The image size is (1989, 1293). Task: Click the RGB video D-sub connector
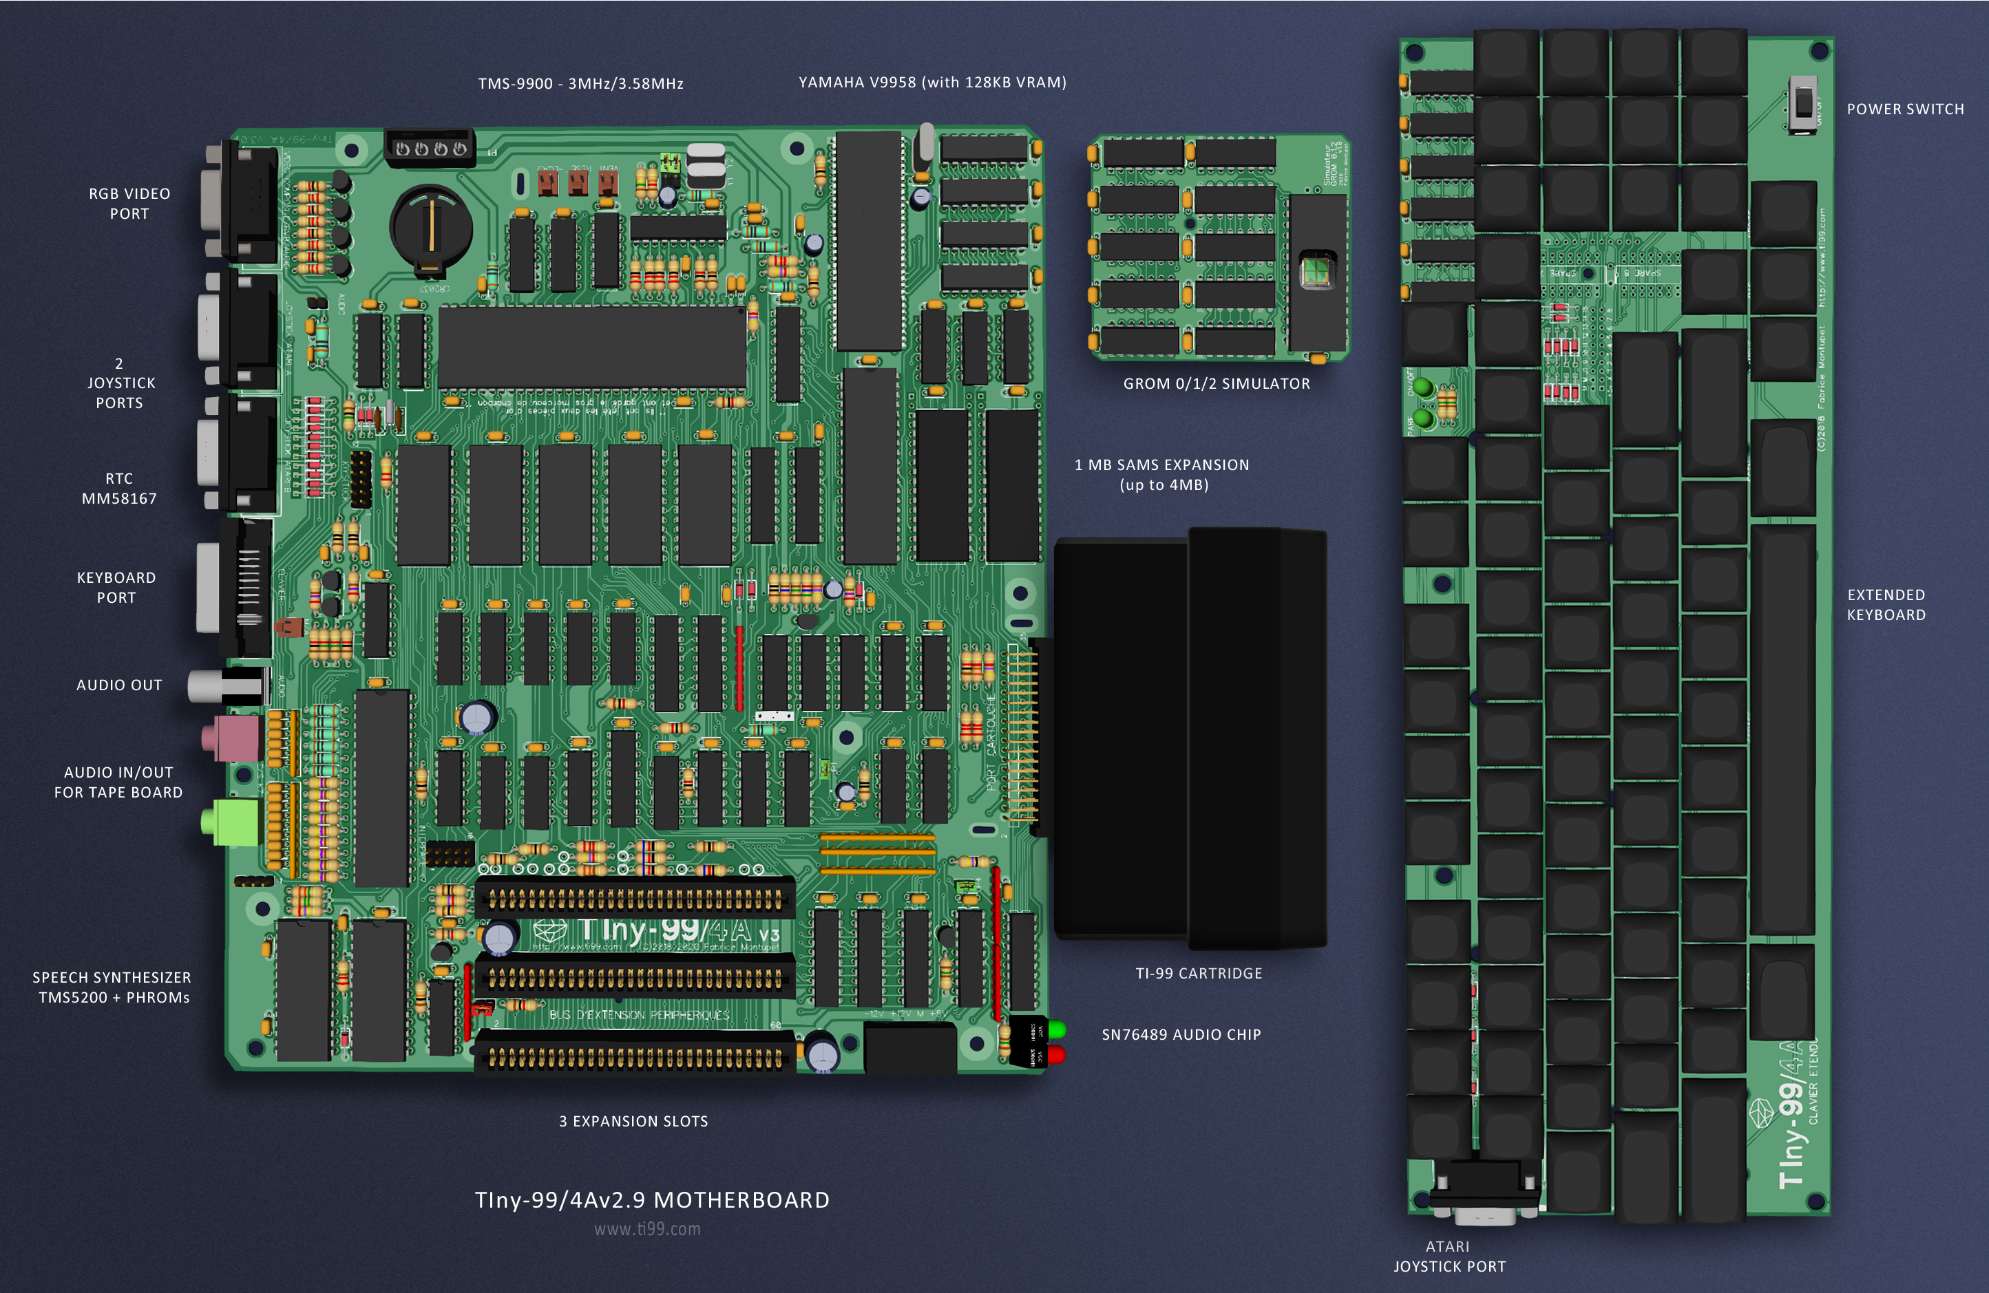[x=239, y=204]
